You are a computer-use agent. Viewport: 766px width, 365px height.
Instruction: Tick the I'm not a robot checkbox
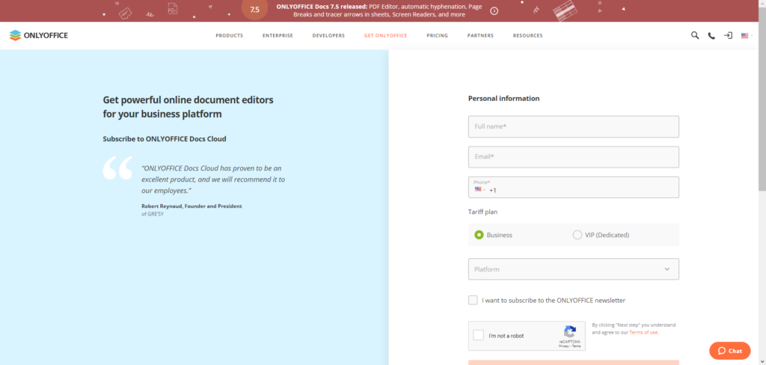point(479,336)
